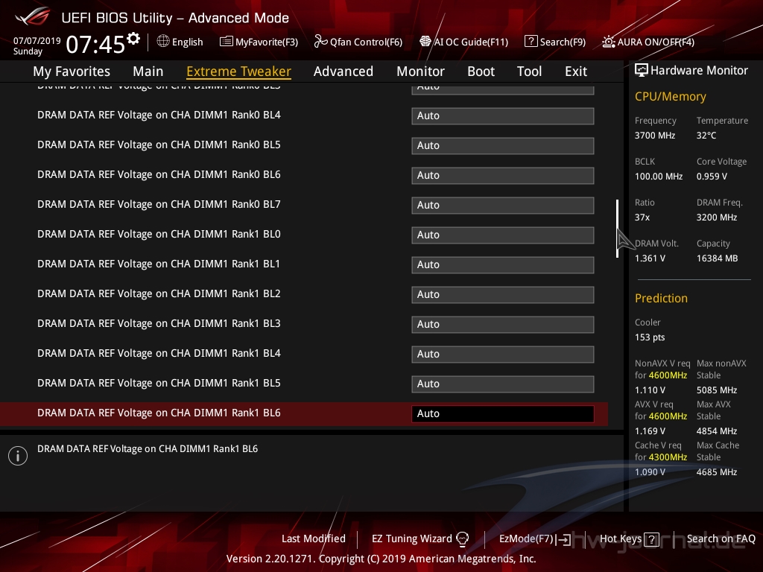Viewport: 763px width, 572px height.
Task: Click the CPU/Memory heading
Action: 670,97
